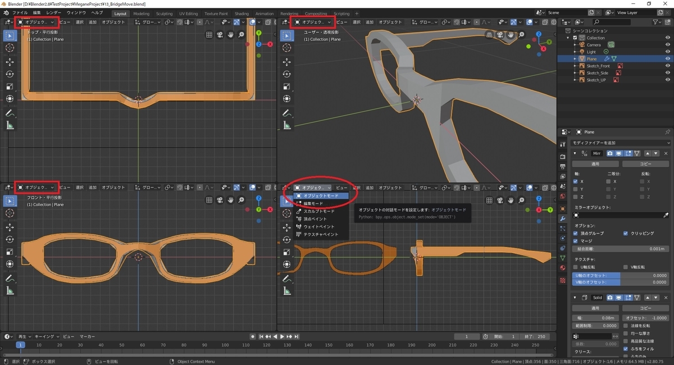674x365 pixels.
Task: Move the Mirror modifier up
Action: pyautogui.click(x=647, y=153)
